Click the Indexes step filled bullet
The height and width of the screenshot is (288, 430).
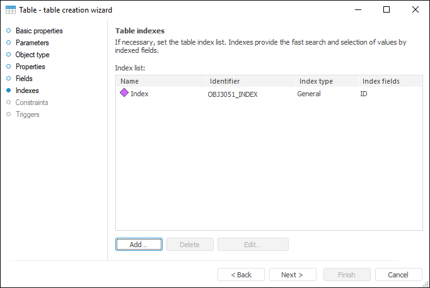coord(9,91)
